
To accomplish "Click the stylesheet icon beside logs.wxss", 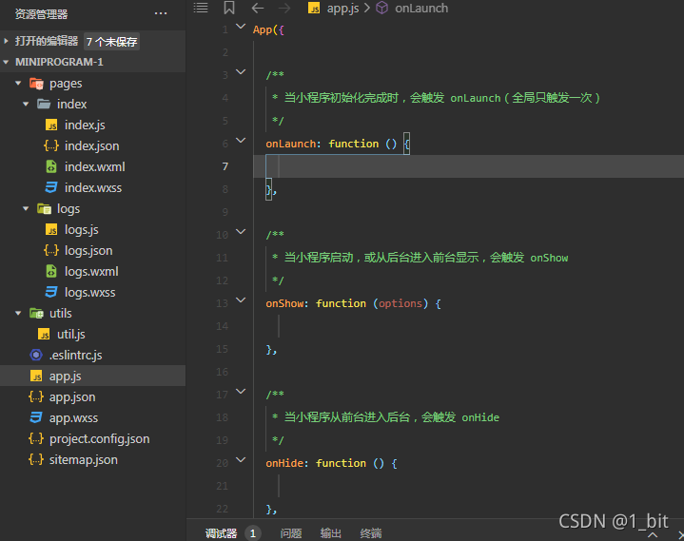I will 51,293.
